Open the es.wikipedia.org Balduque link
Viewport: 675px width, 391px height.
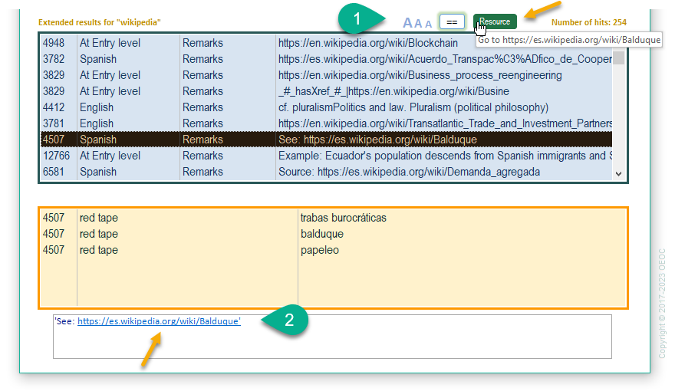pos(159,322)
